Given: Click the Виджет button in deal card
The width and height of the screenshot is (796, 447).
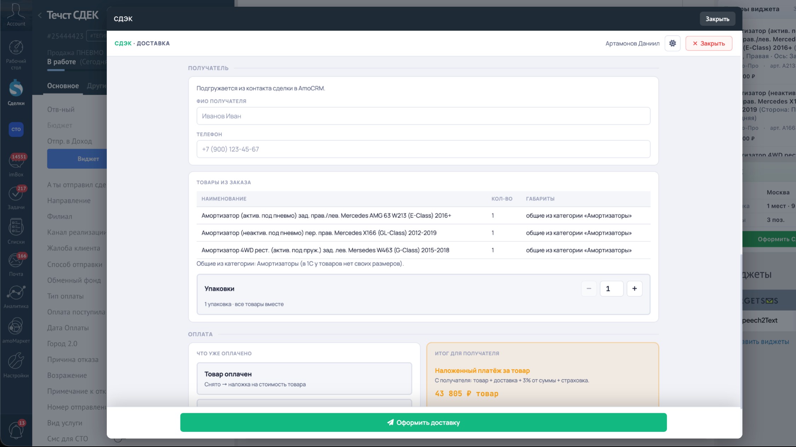Looking at the screenshot, I should [77, 159].
